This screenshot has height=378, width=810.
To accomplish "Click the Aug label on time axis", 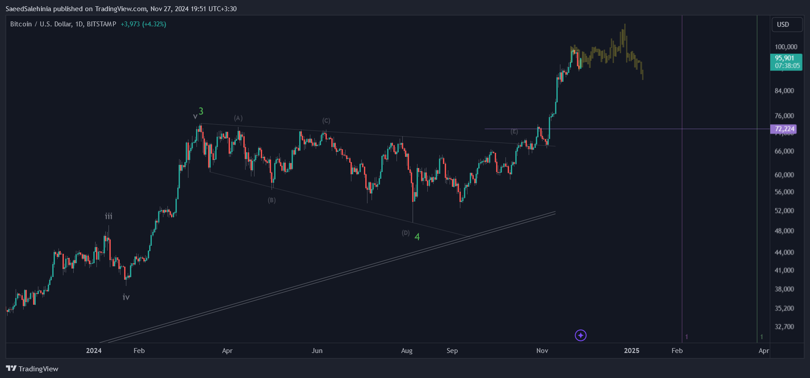I will [x=407, y=351].
